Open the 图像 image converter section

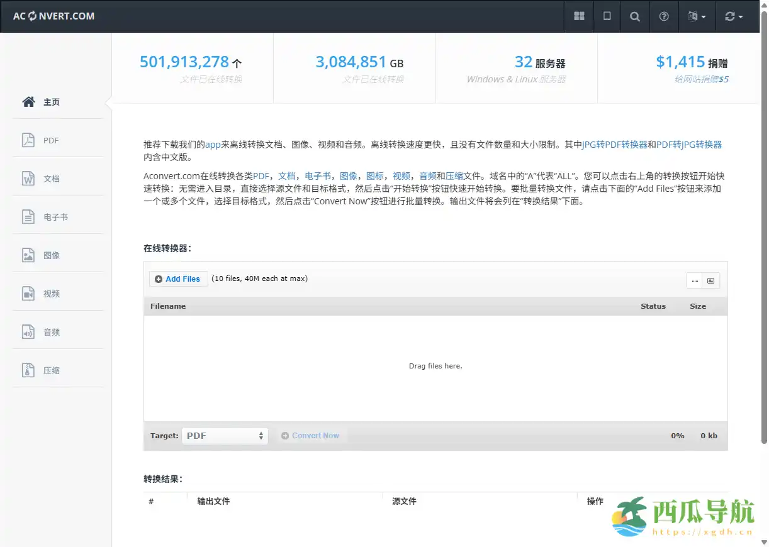pyautogui.click(x=50, y=255)
